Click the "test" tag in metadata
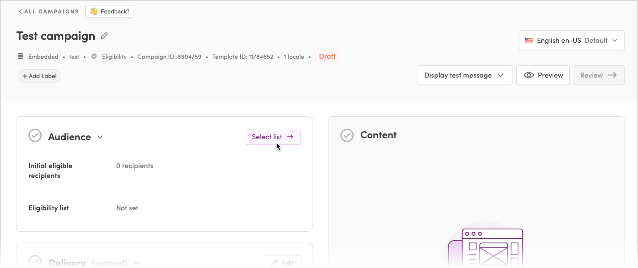 pos(74,57)
